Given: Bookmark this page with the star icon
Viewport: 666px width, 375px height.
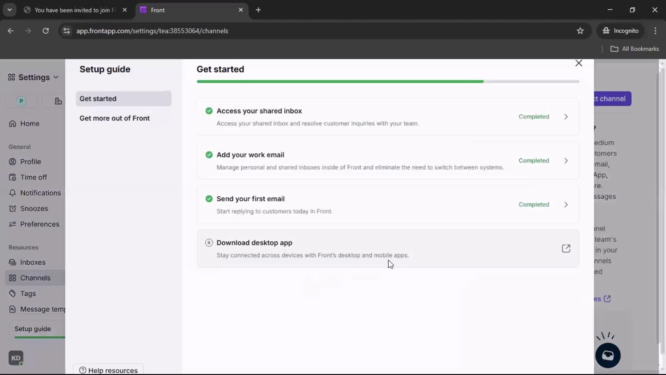Looking at the screenshot, I should (580, 31).
